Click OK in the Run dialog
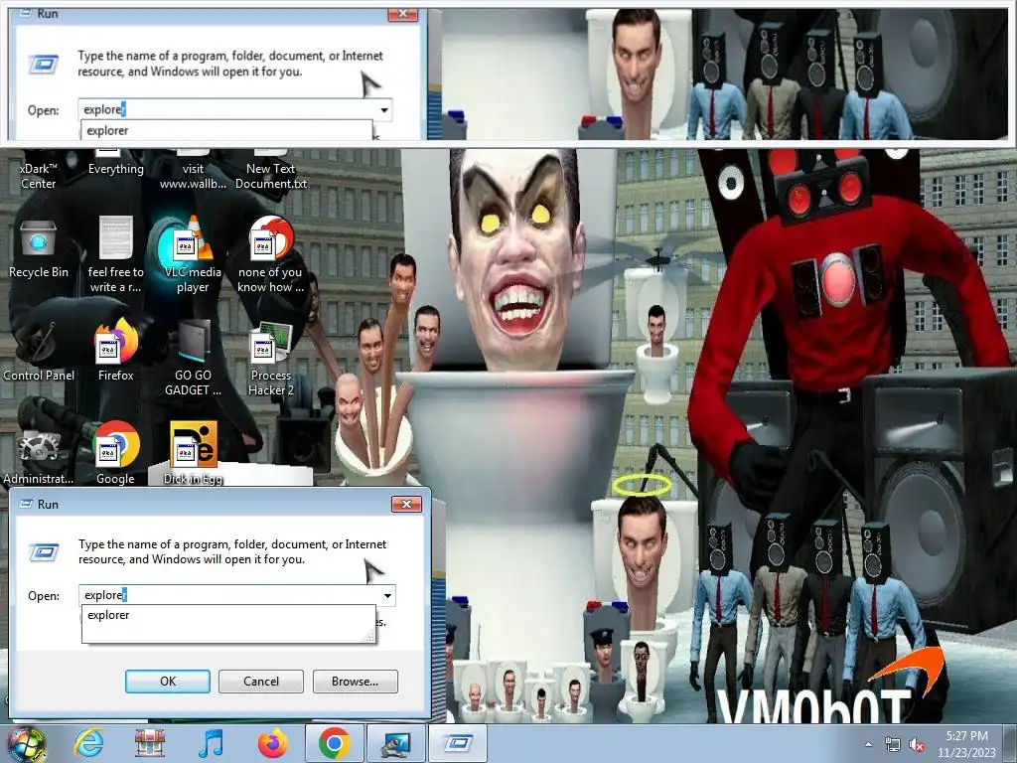The height and width of the screenshot is (763, 1017). (x=167, y=682)
